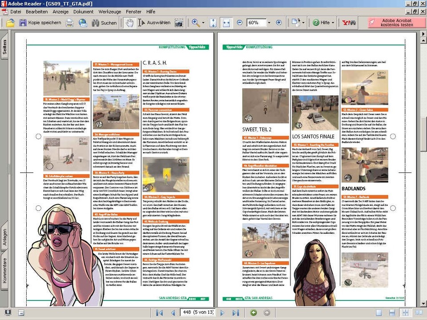Go to last page button
Screen dimensions: 427x320
point(236,312)
